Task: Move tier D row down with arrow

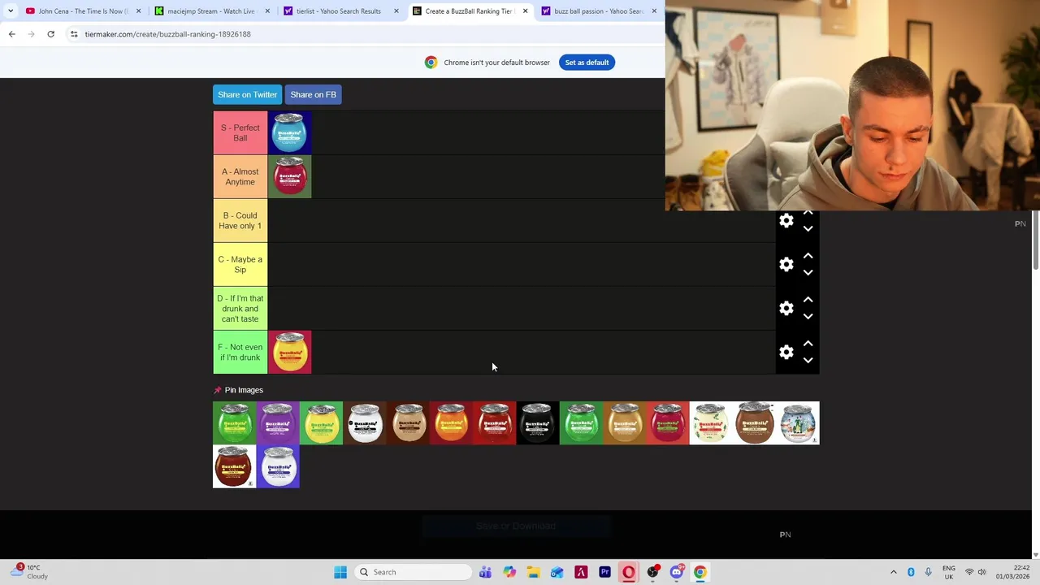Action: click(x=808, y=317)
